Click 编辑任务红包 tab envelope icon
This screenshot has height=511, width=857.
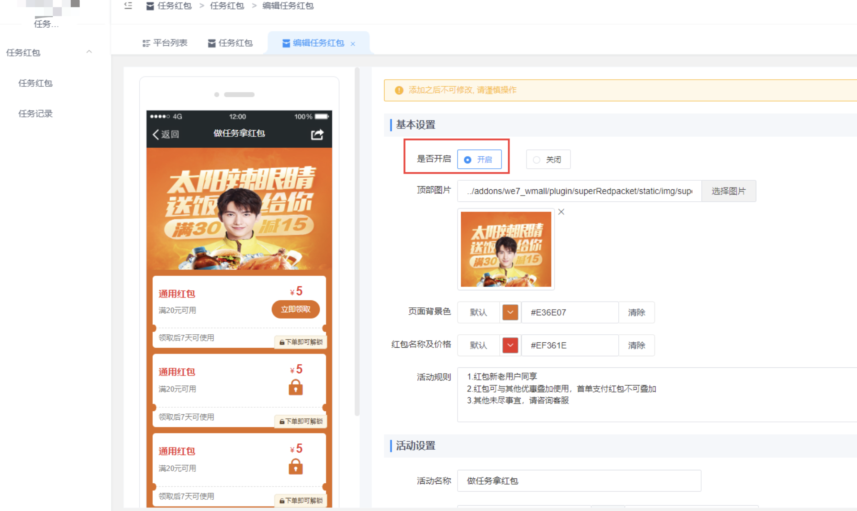(x=286, y=43)
